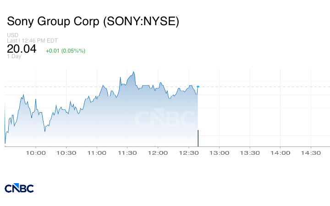
Task: Select the Sony Group Corp (SONY:NYSE) title
Action: pos(93,22)
